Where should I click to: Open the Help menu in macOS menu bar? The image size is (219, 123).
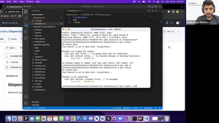[38, 1]
